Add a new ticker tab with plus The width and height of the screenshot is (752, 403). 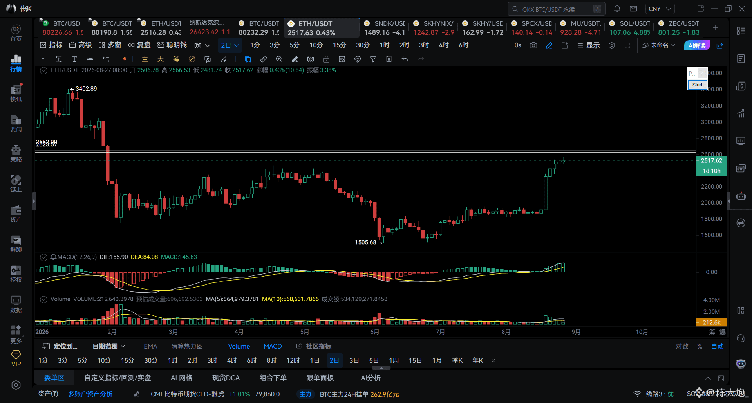click(x=715, y=27)
